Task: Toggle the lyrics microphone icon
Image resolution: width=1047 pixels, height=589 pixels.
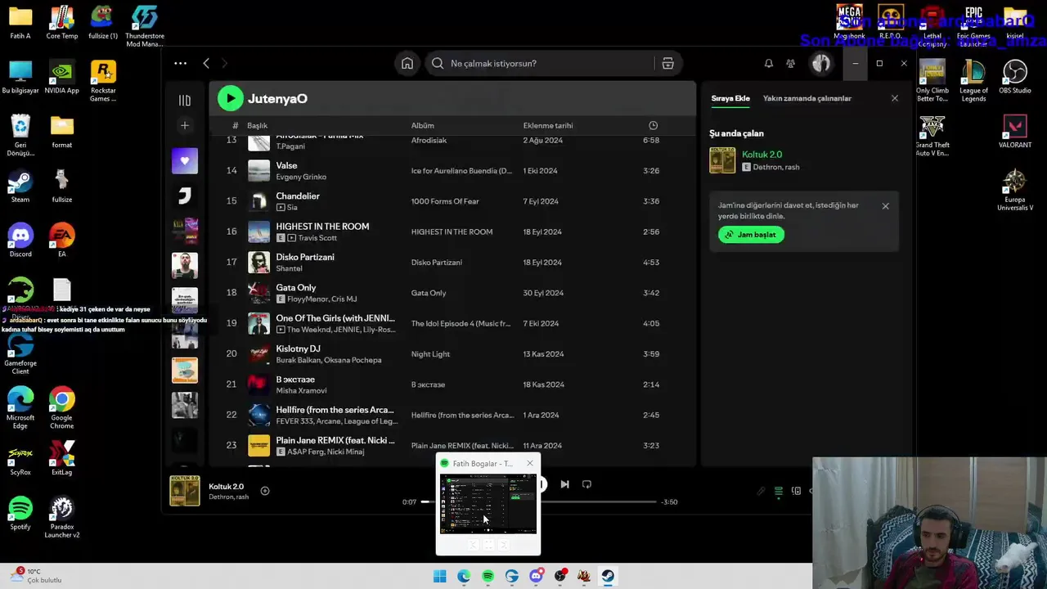Action: 761,491
